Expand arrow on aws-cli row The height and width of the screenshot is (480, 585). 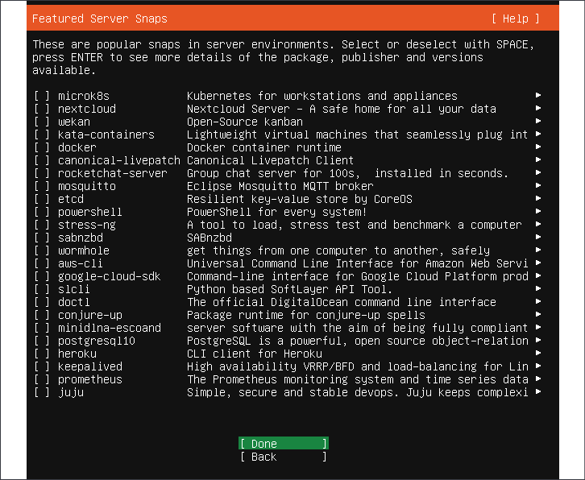538,263
